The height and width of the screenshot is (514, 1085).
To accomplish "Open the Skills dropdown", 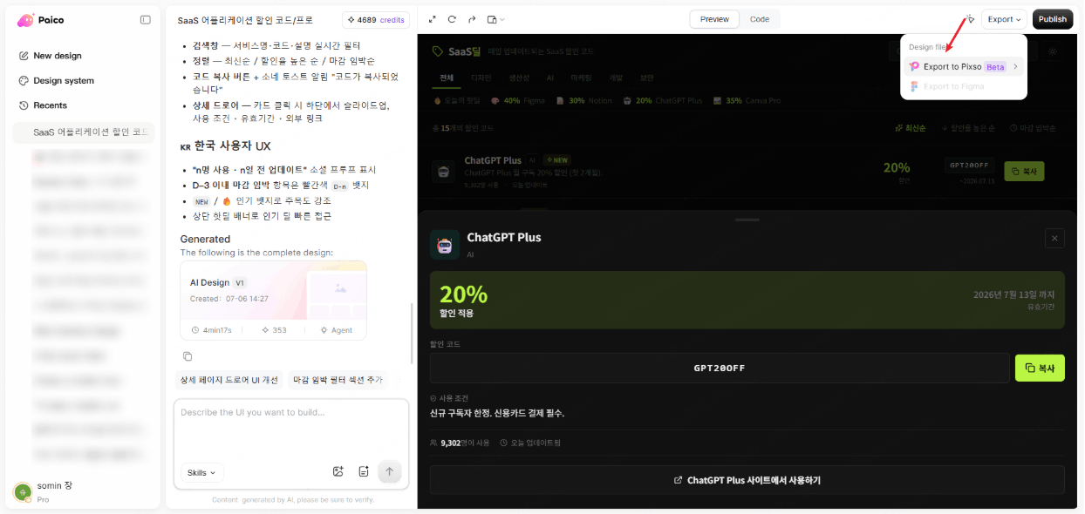I will pyautogui.click(x=202, y=472).
